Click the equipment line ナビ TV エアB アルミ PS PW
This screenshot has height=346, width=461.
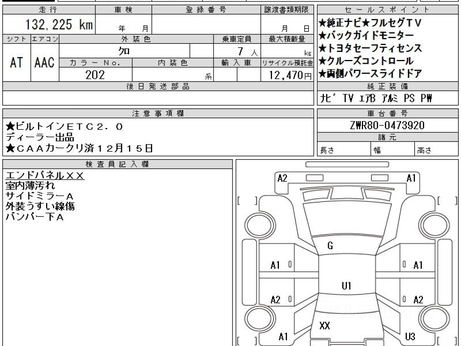[x=376, y=98]
